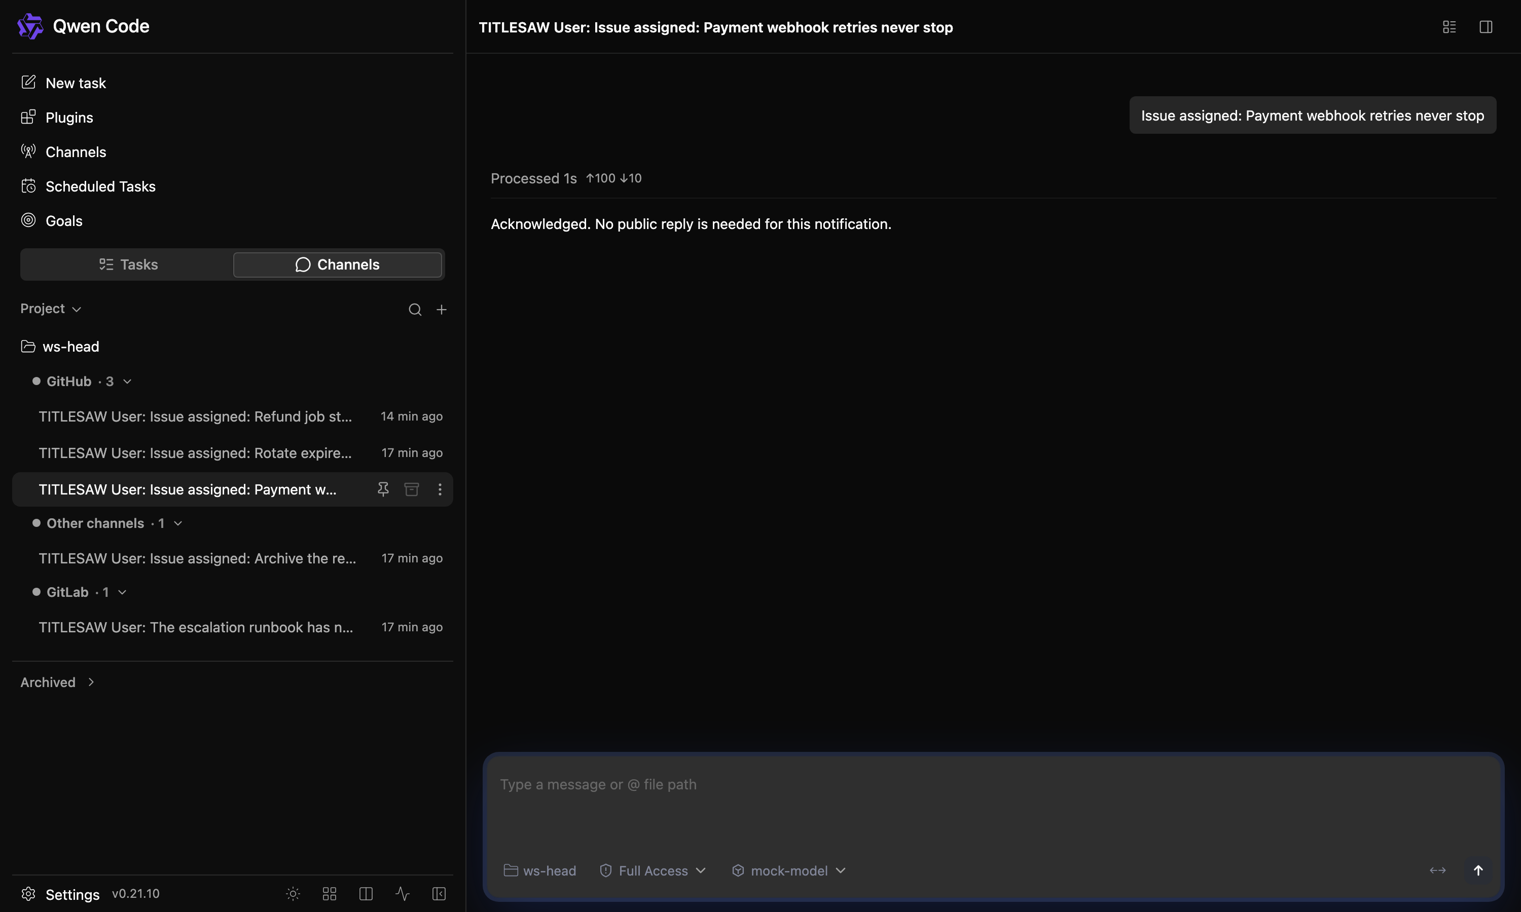The image size is (1521, 912).
Task: Select the ws-head project folder
Action: [x=60, y=347]
